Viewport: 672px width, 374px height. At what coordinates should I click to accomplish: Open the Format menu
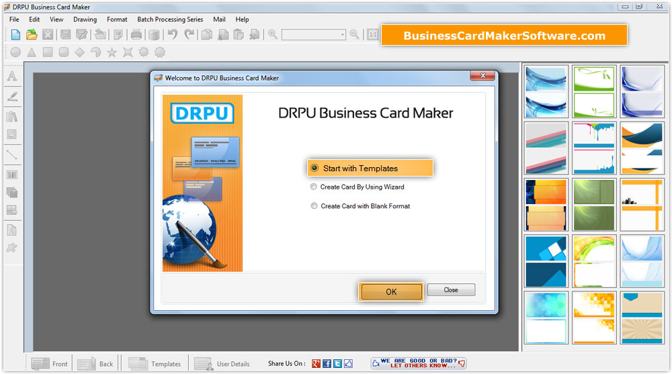click(x=117, y=19)
